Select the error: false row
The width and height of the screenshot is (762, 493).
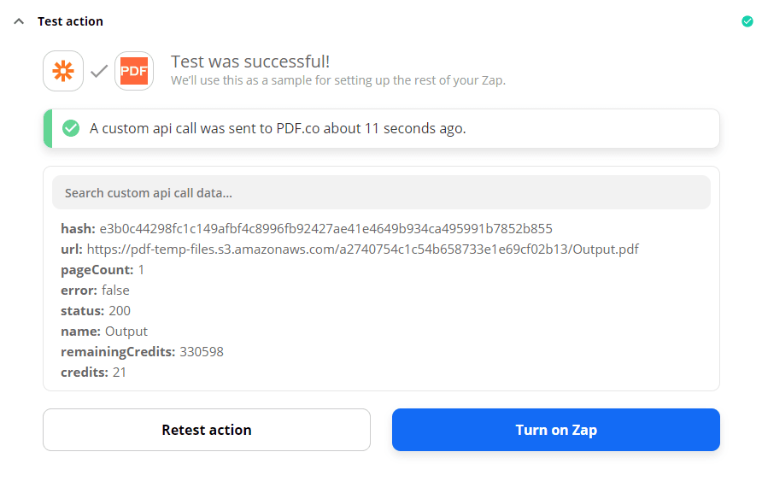click(x=95, y=291)
